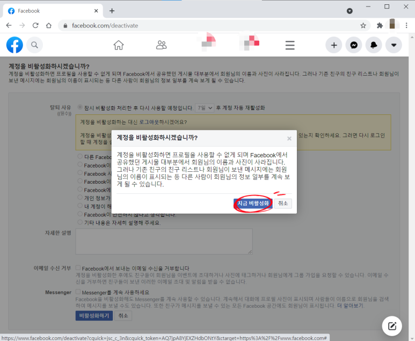This screenshot has height=341, width=415.
Task: Open the Messenger icon
Action: (x=354, y=45)
